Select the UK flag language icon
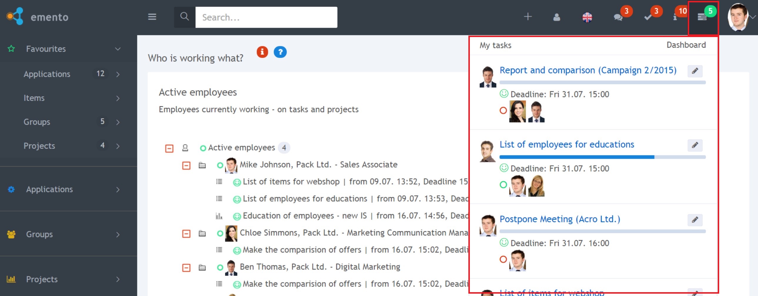The width and height of the screenshot is (758, 296). pos(587,17)
